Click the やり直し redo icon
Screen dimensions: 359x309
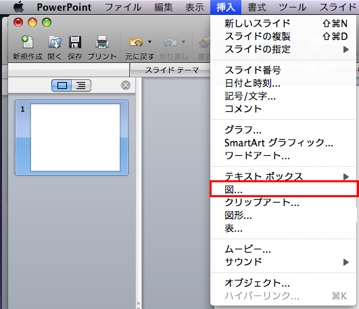(170, 42)
